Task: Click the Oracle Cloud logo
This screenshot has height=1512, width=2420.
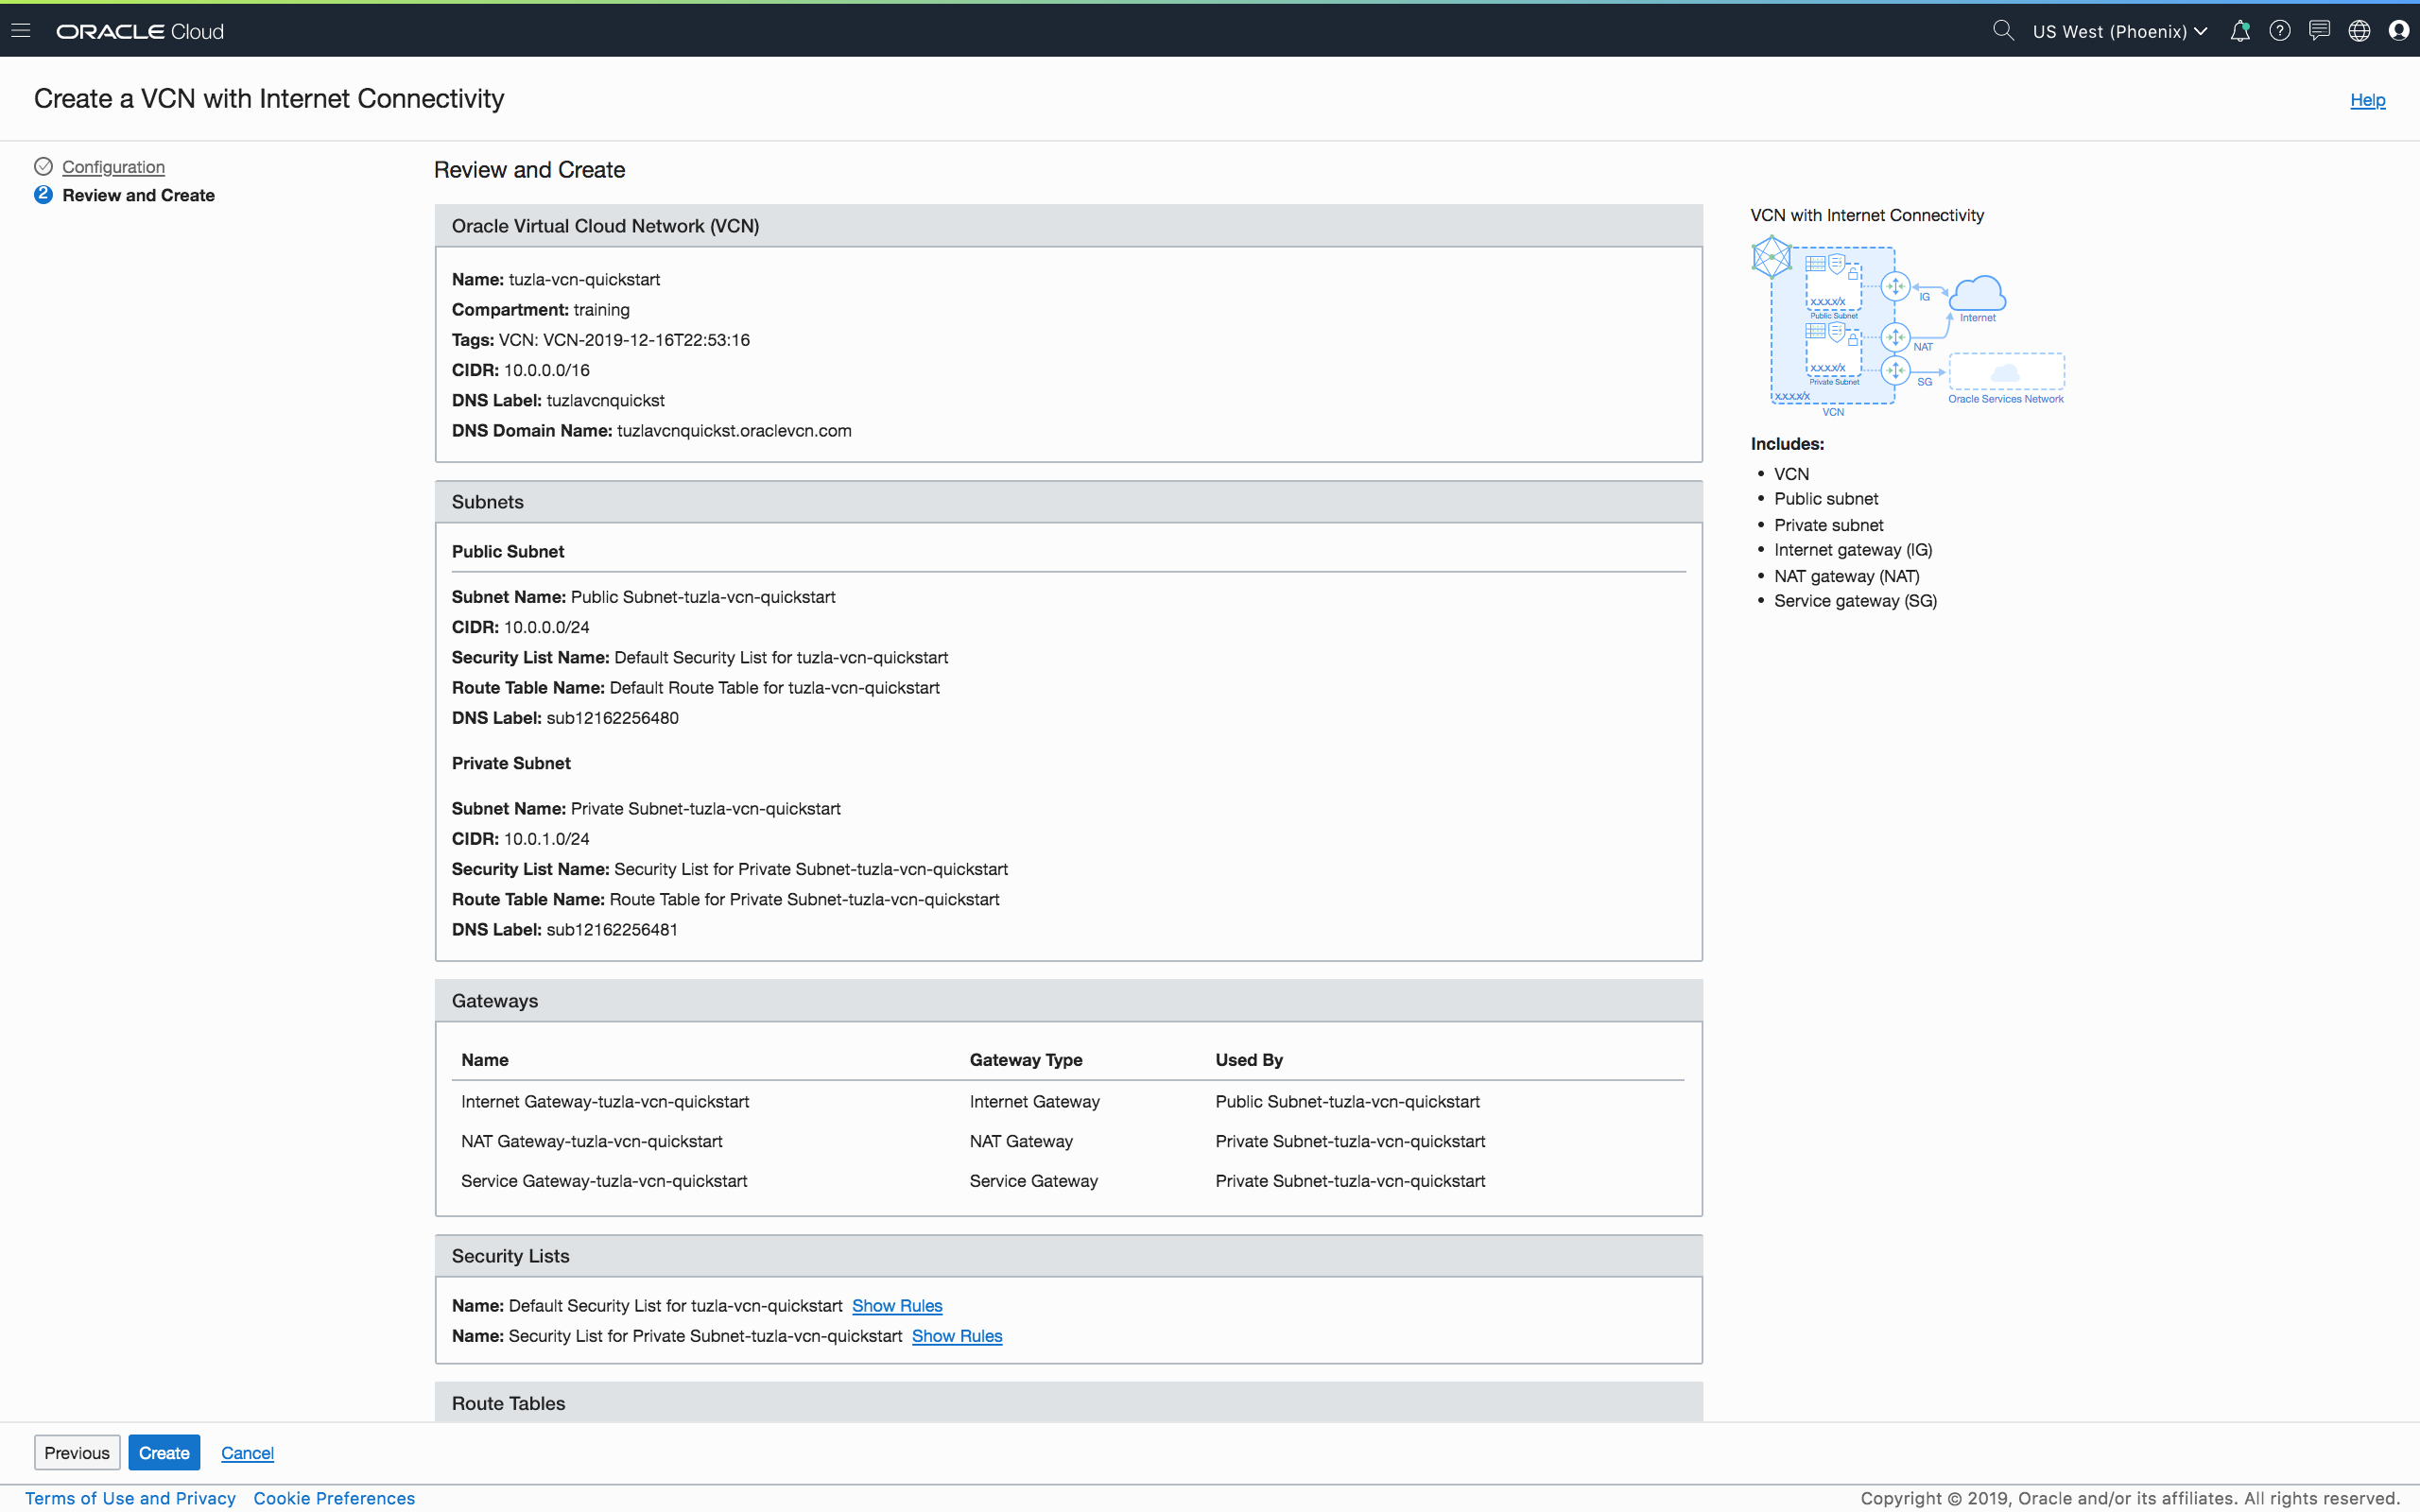Action: click(140, 31)
